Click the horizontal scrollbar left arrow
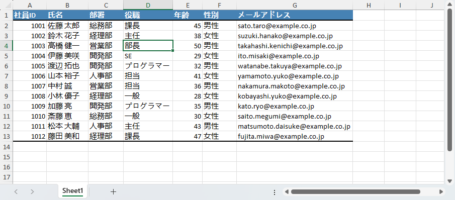The height and width of the screenshot is (200, 455). point(287,191)
